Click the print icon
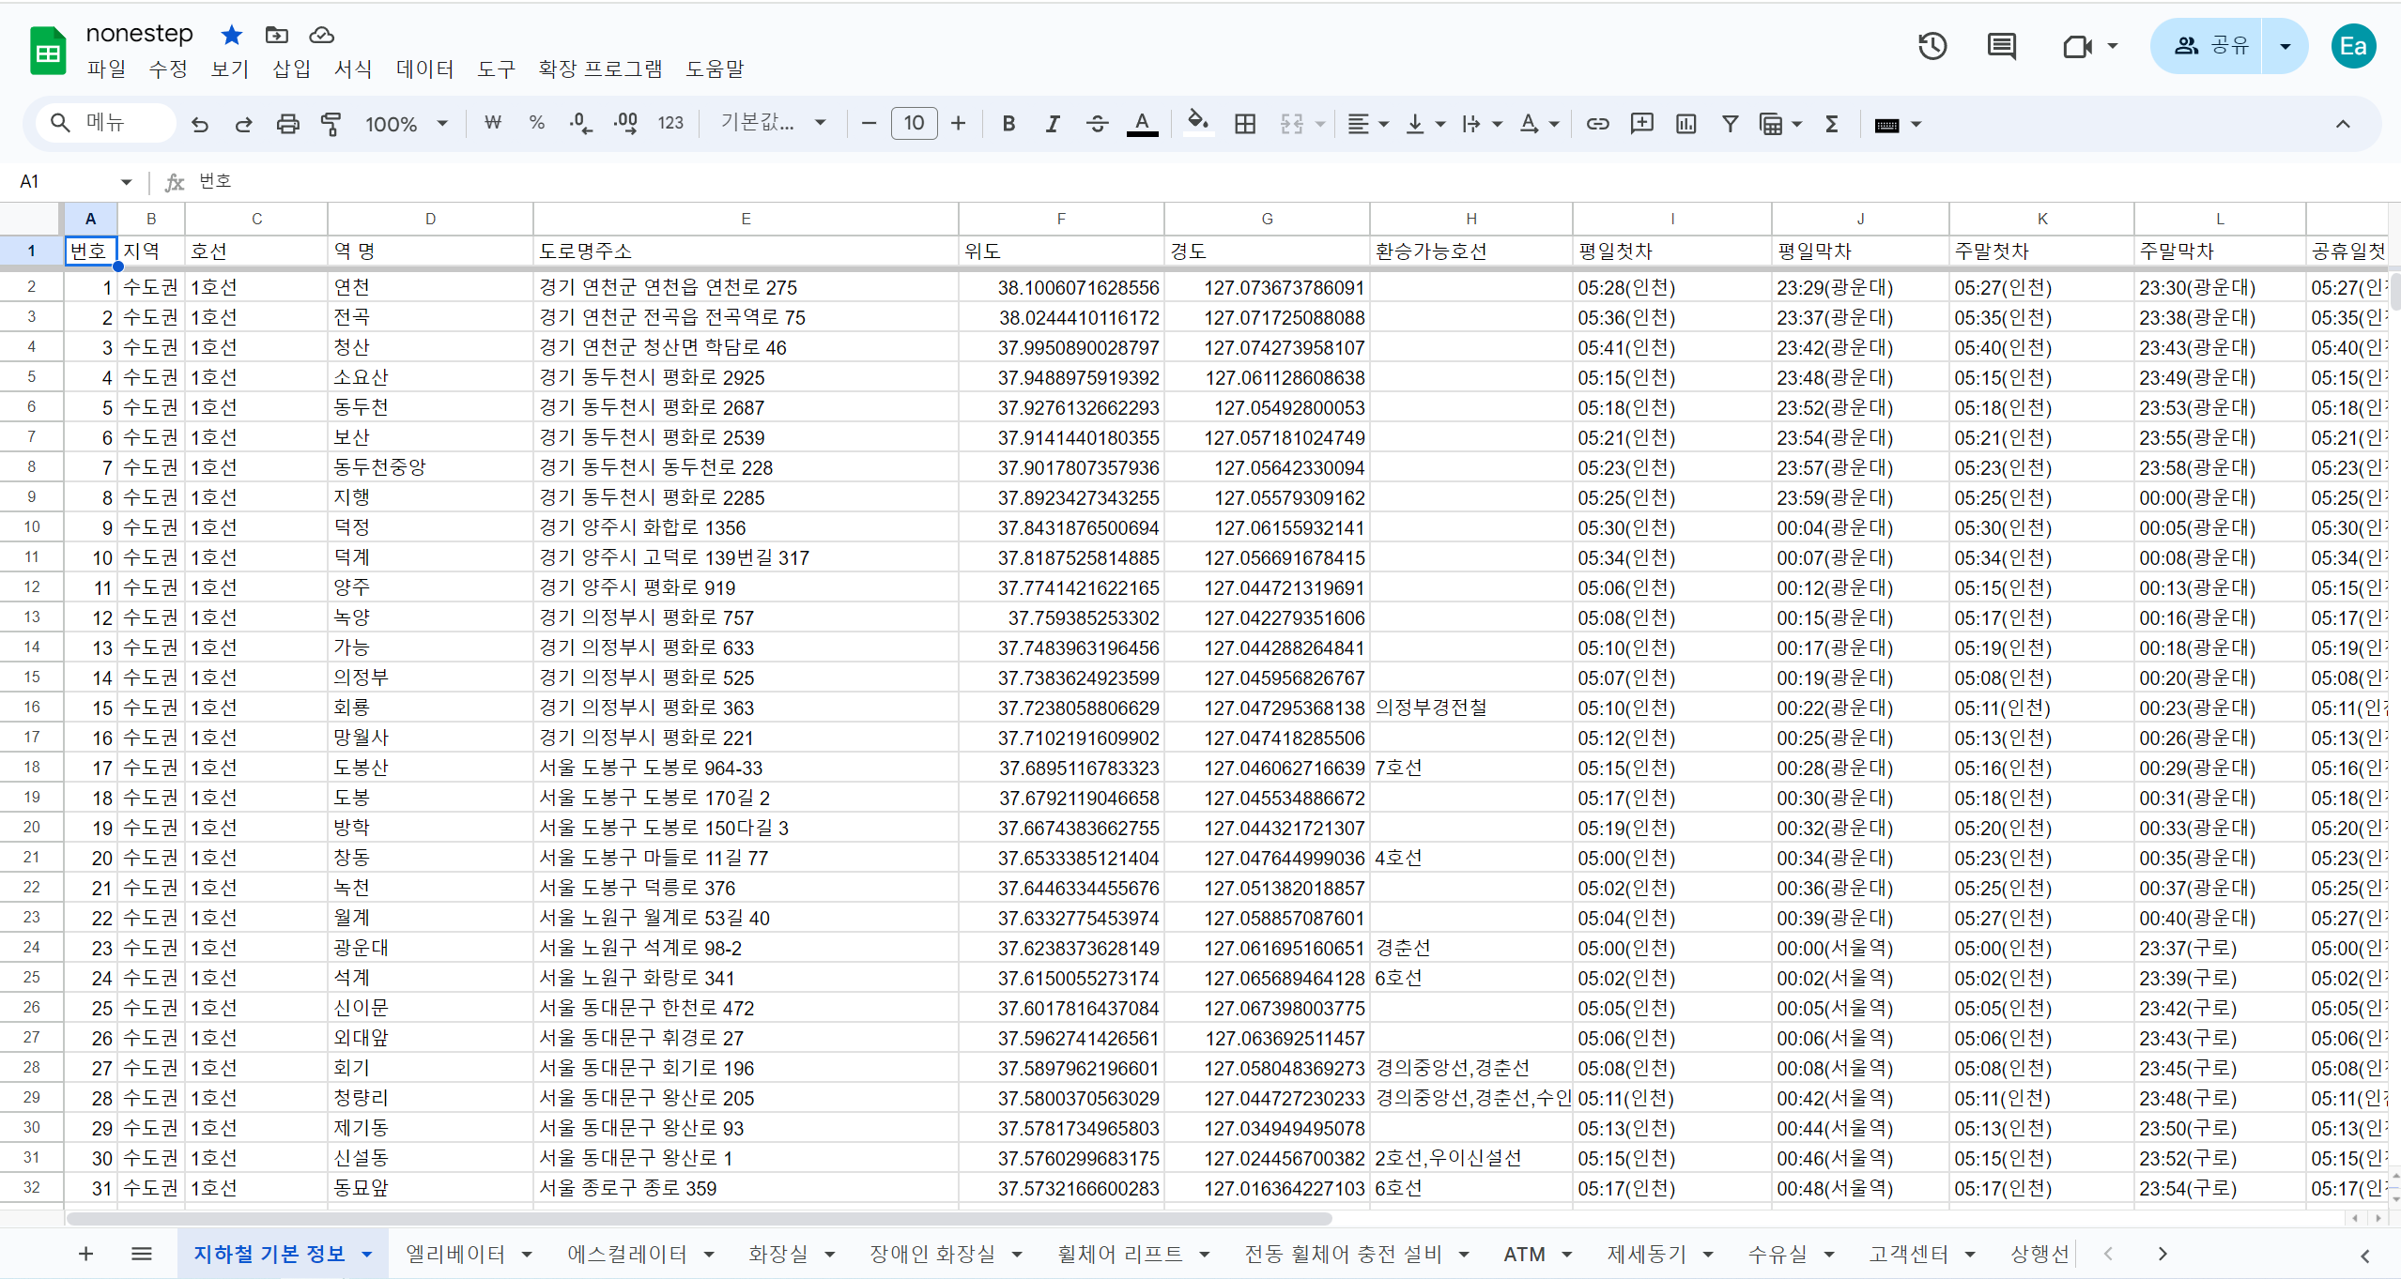This screenshot has width=2401, height=1279. (x=287, y=124)
